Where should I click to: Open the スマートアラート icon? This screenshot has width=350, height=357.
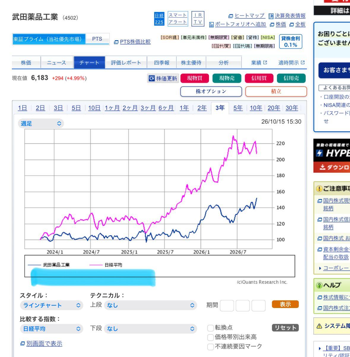tap(178, 18)
